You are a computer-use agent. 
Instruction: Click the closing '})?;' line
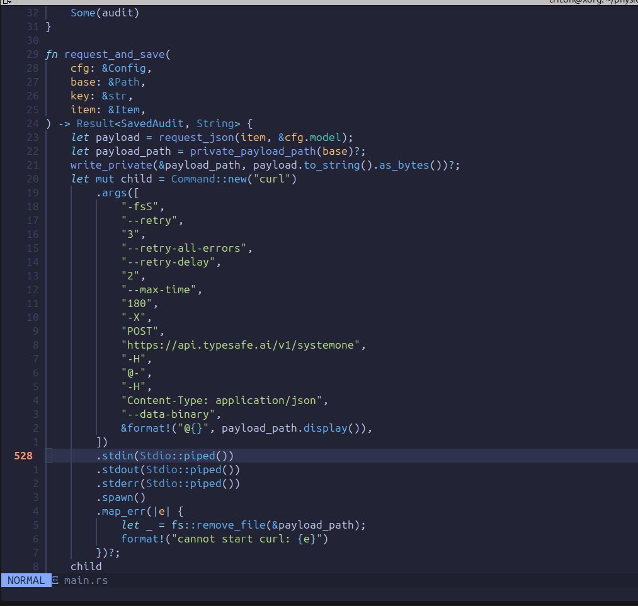[108, 553]
